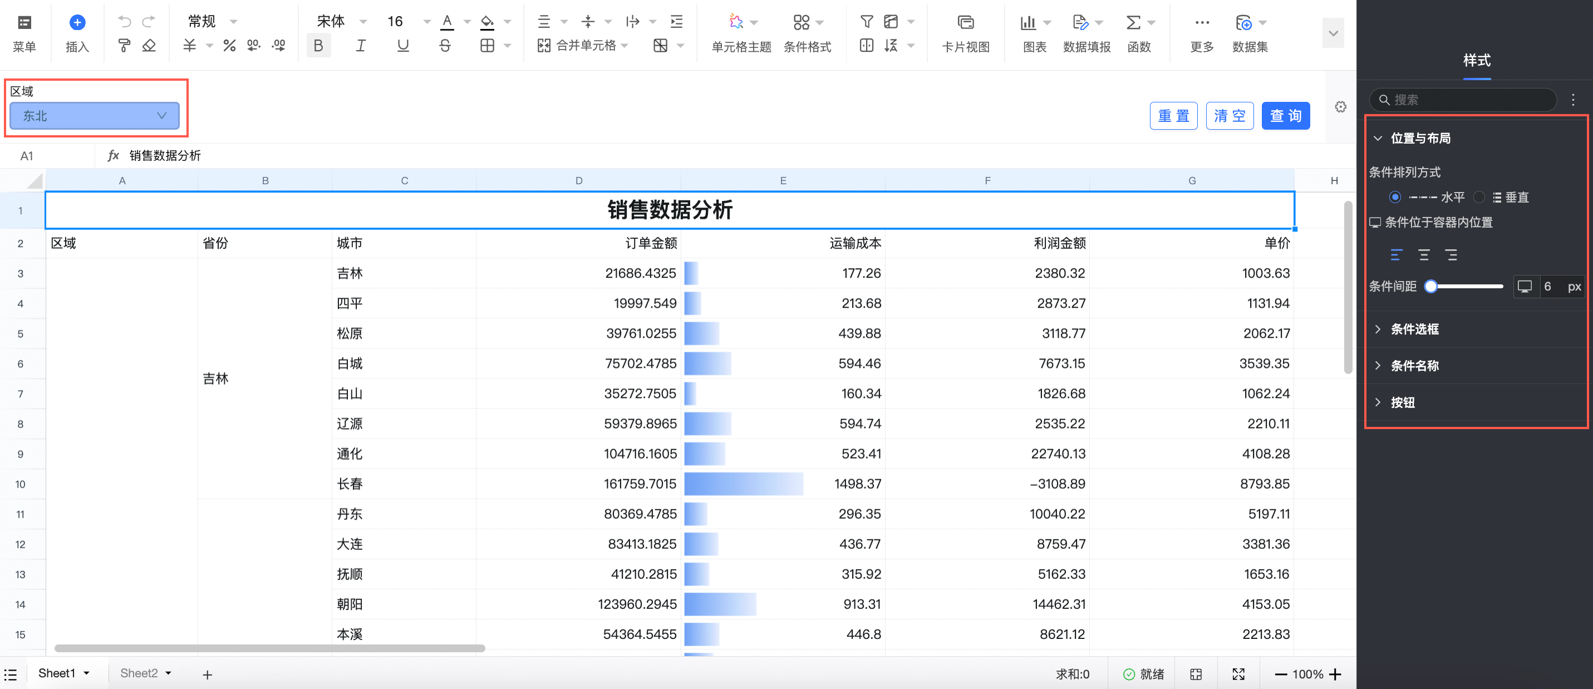The width and height of the screenshot is (1593, 689).
Task: Toggle bold formatting
Action: pos(318,46)
